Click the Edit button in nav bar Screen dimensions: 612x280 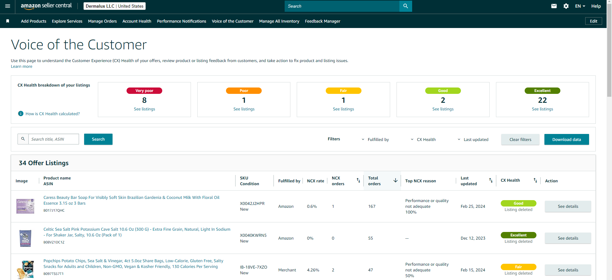pyautogui.click(x=594, y=21)
